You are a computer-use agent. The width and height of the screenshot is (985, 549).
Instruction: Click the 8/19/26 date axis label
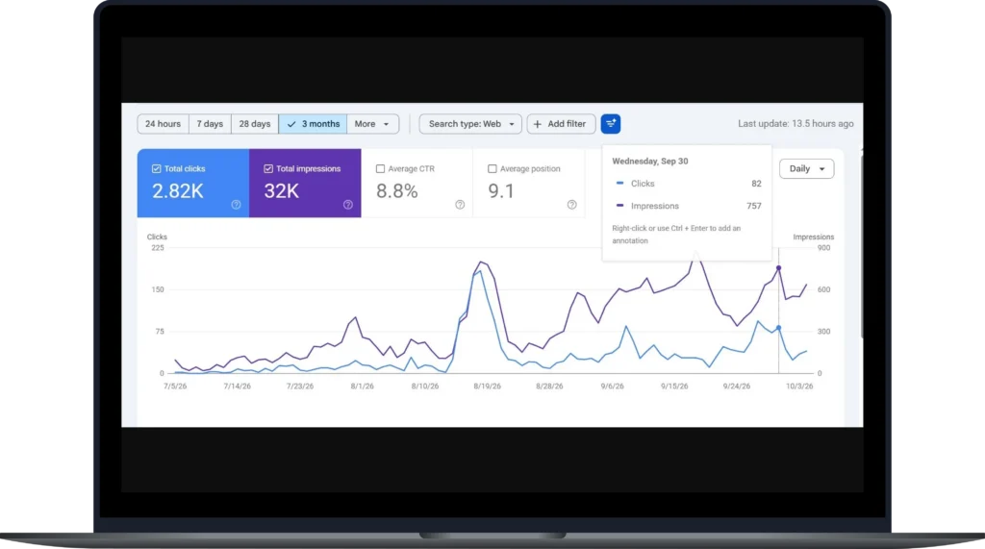(x=487, y=387)
